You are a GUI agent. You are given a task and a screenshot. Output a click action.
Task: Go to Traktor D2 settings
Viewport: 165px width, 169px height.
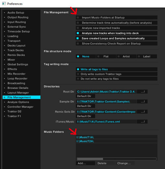14,111
